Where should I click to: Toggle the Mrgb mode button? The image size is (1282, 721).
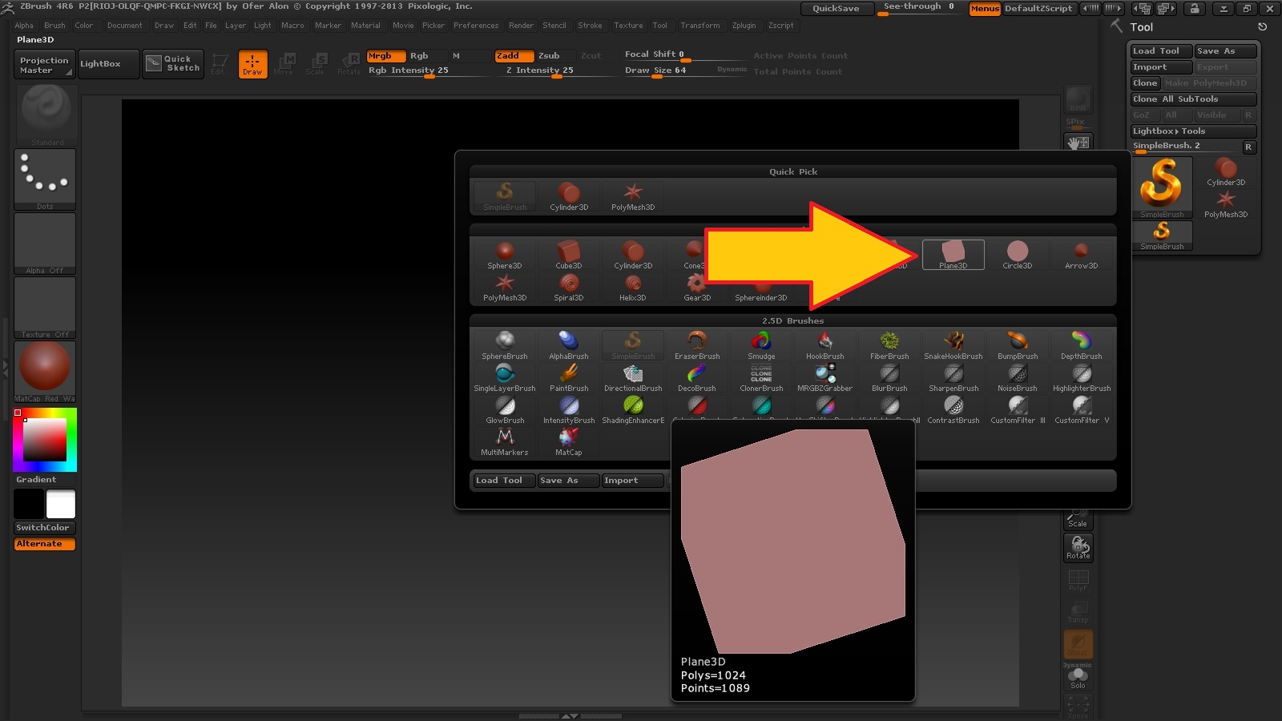click(385, 56)
